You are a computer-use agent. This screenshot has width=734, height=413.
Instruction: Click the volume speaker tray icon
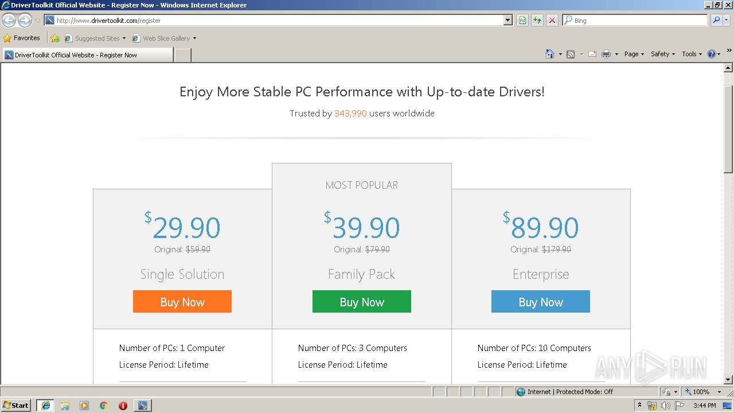(666, 406)
